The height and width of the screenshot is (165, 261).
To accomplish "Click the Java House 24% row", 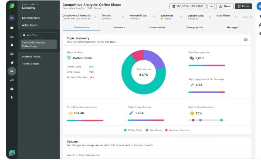I will click(x=81, y=72).
